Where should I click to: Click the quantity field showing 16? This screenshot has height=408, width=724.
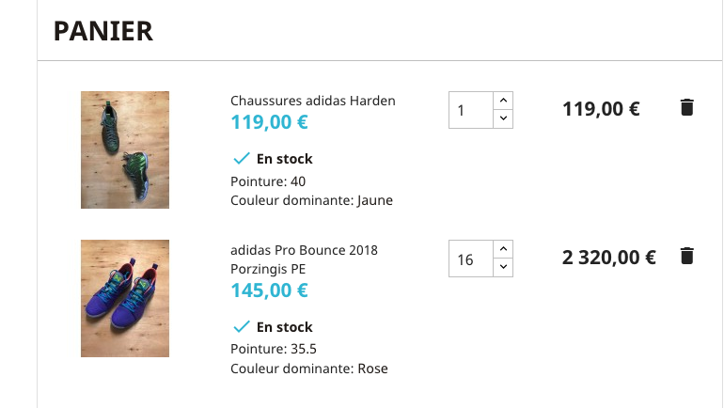[471, 259]
